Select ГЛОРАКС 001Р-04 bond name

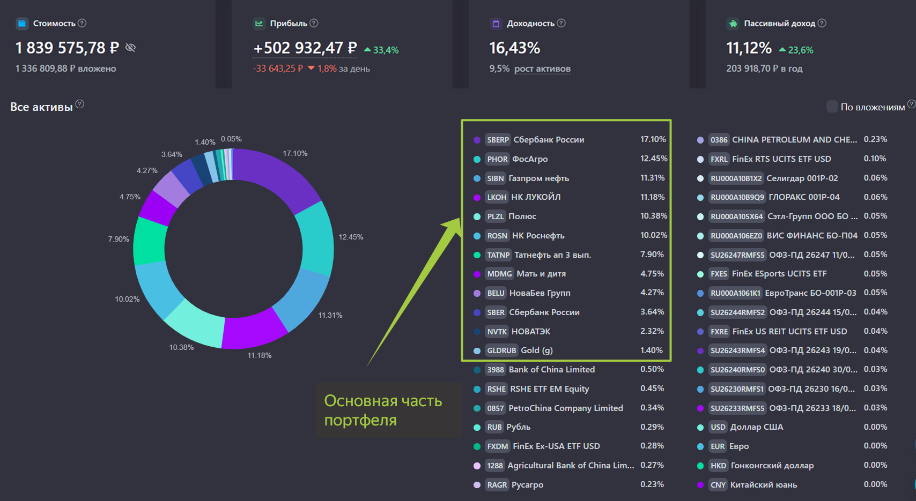coord(804,197)
